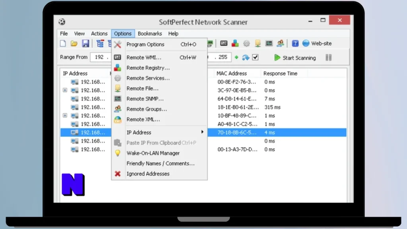Select Program Options menu entry
The image size is (407, 229).
click(x=159, y=45)
